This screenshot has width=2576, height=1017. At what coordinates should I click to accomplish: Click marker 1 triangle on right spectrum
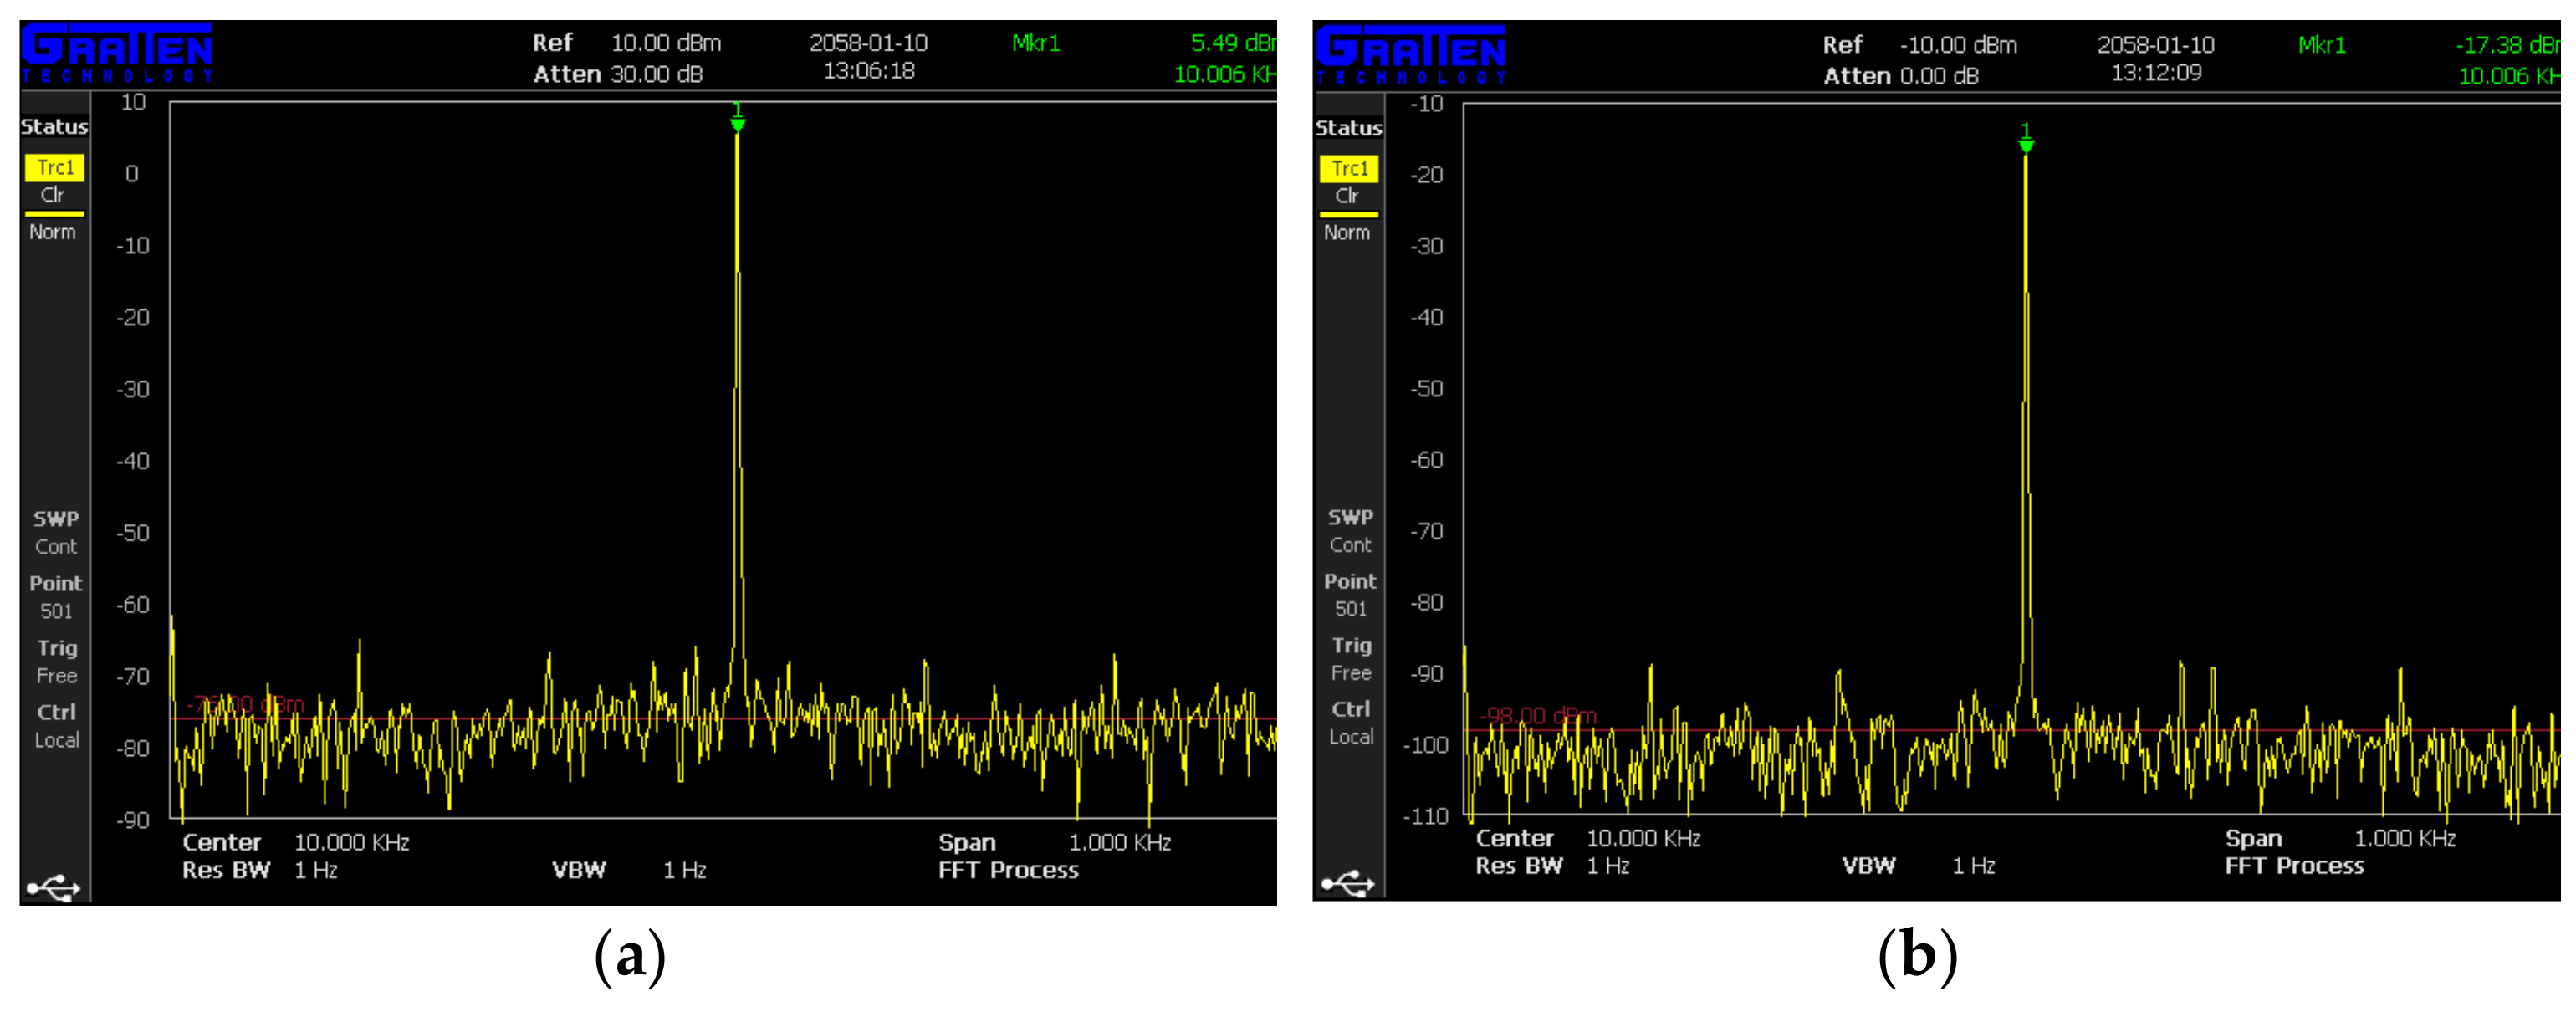(x=2026, y=146)
